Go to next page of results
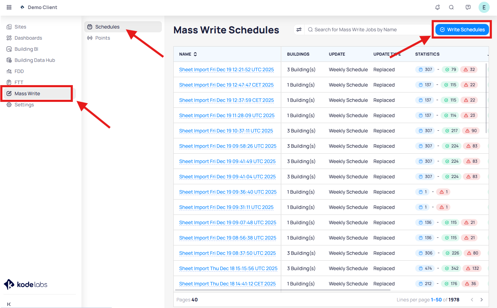Viewport: 497px width, 308px height. pos(482,300)
